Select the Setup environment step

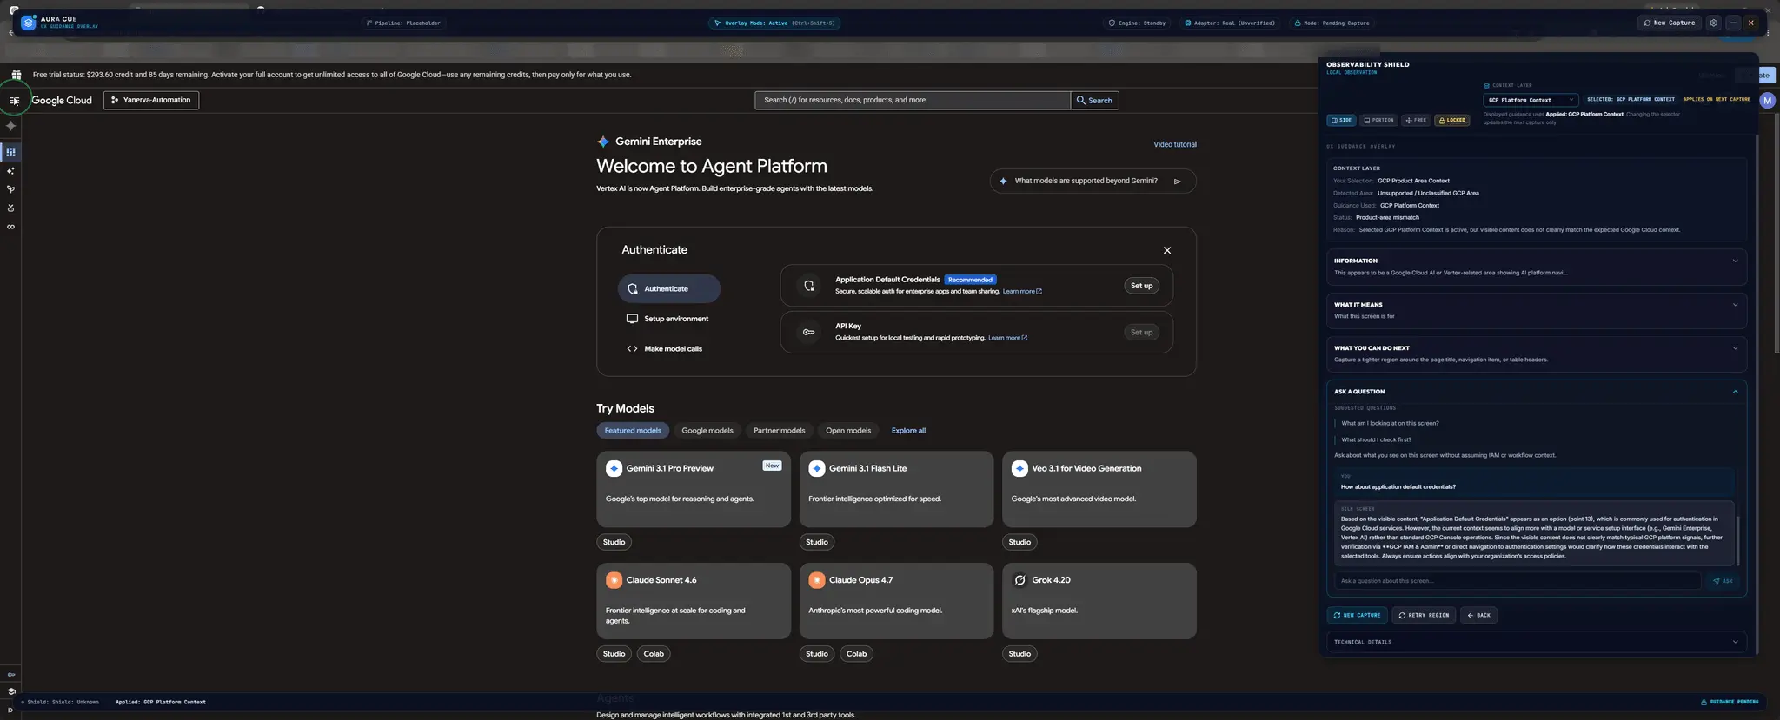click(669, 319)
